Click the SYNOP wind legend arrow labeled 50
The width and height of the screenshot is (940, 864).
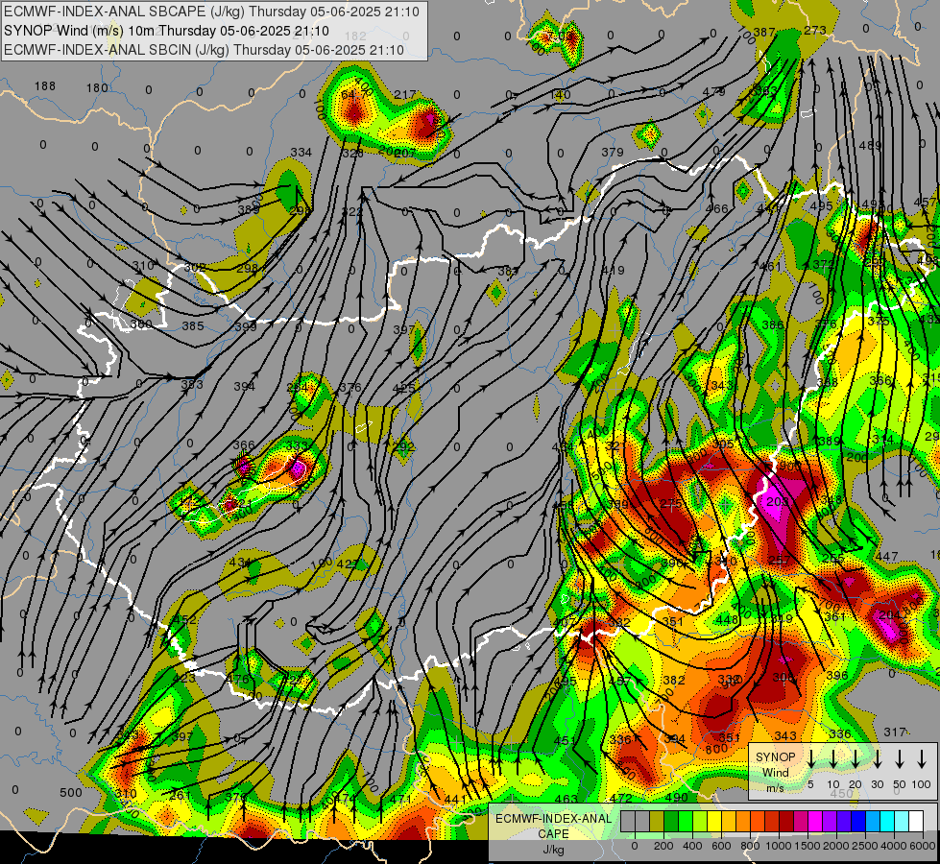pos(900,758)
